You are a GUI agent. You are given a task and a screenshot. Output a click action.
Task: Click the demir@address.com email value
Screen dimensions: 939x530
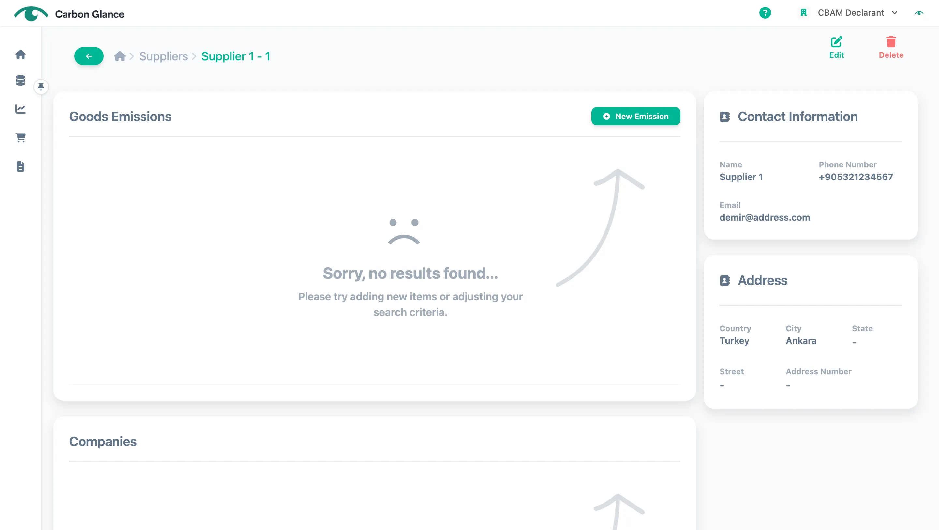click(764, 217)
